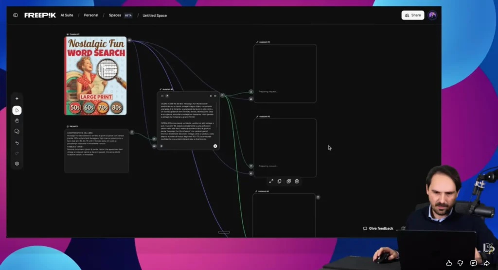Click the image input connector of Assistant #2
This screenshot has width=498, height=270.
(x=251, y=99)
